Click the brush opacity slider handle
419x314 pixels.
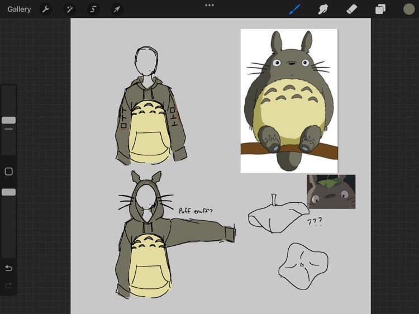pyautogui.click(x=9, y=192)
